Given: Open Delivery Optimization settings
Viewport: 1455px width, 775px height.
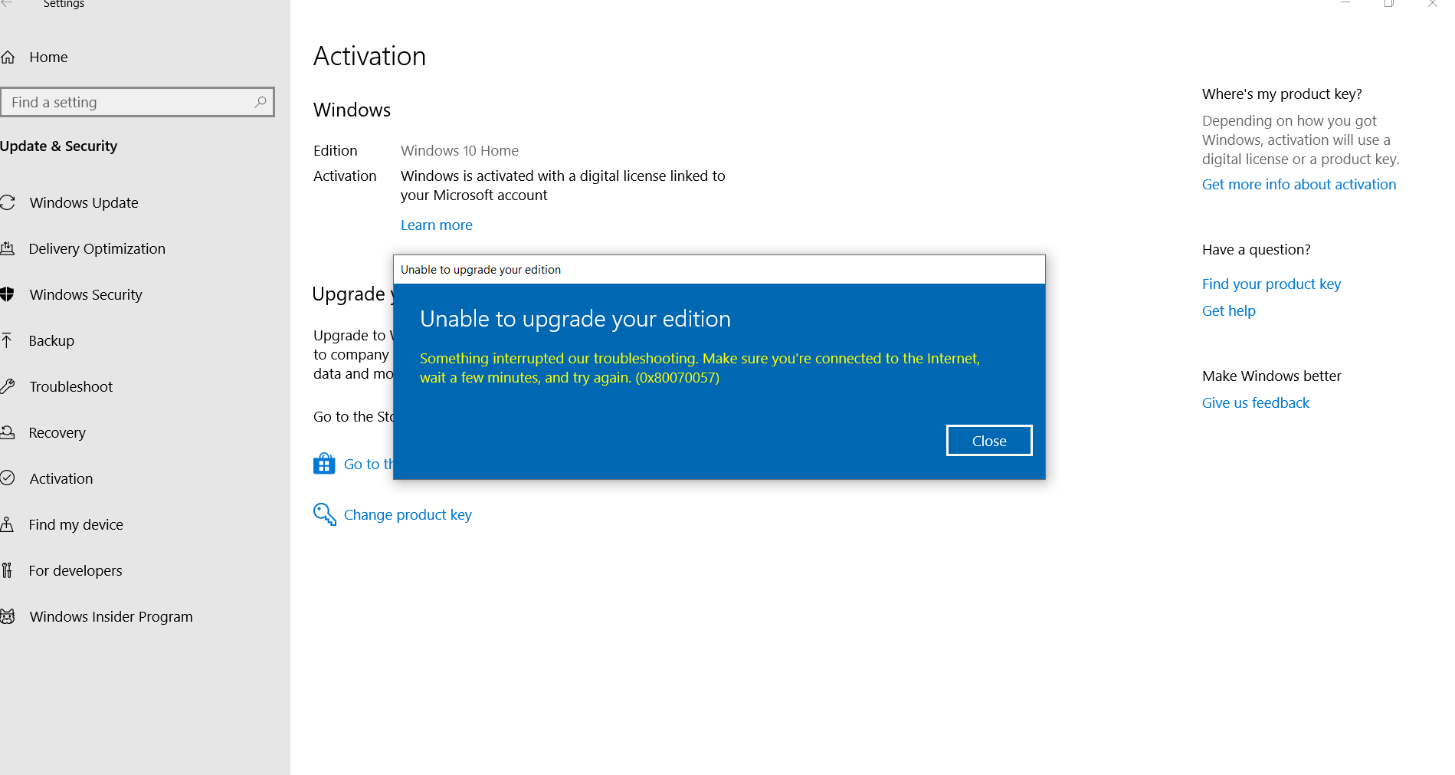Looking at the screenshot, I should pyautogui.click(x=97, y=249).
